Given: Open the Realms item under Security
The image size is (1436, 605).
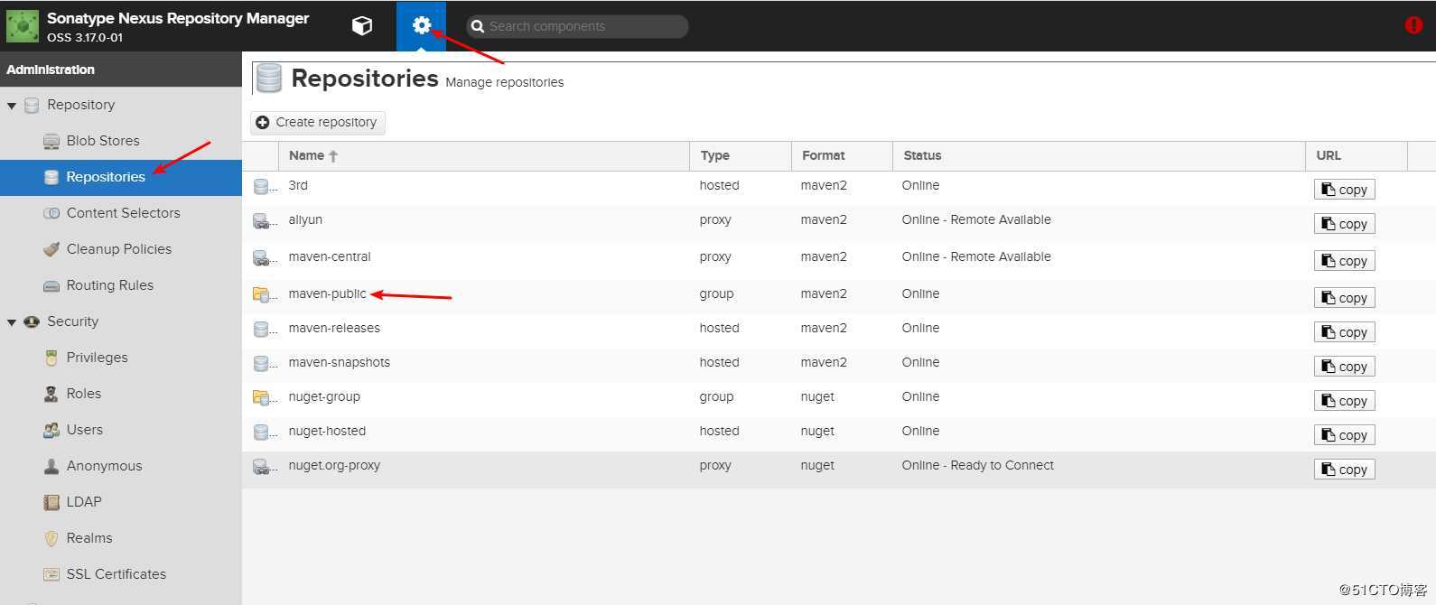Looking at the screenshot, I should tap(89, 538).
